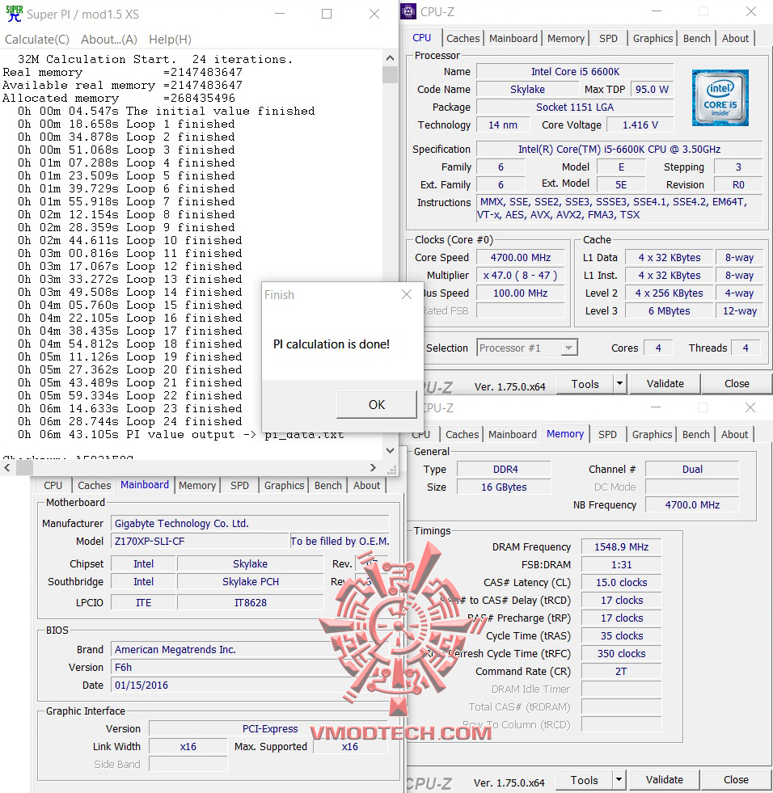Switch to Memory tab in top CPU-Z window
This screenshot has width=773, height=793.
pyautogui.click(x=565, y=39)
